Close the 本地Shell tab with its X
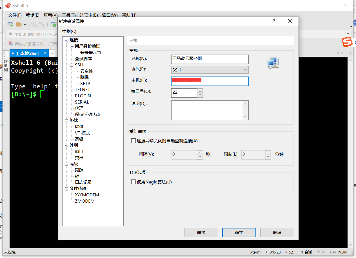 tap(45, 53)
